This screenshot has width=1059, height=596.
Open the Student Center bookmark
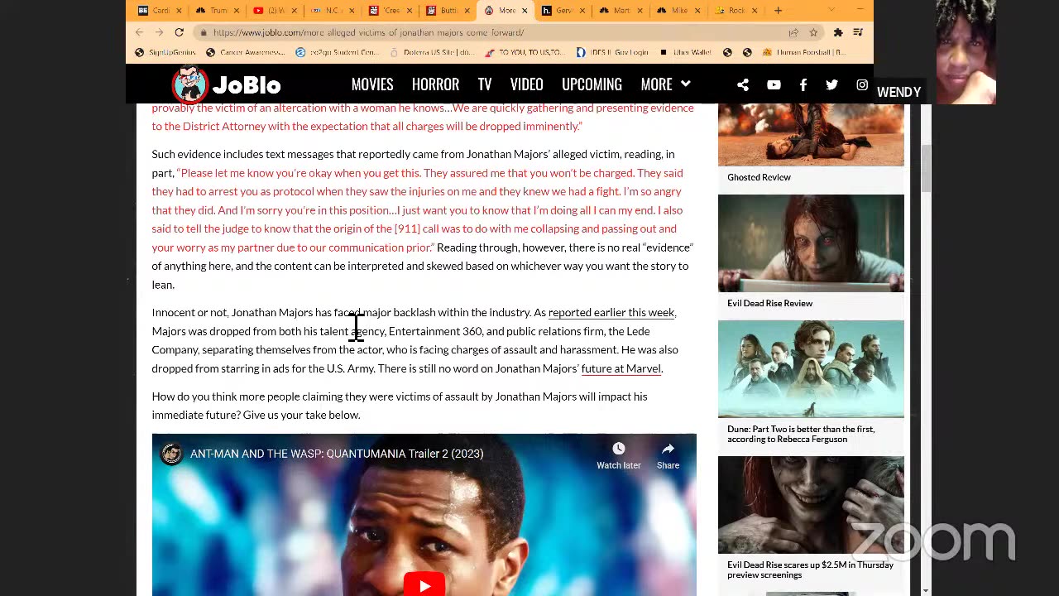[x=337, y=52]
